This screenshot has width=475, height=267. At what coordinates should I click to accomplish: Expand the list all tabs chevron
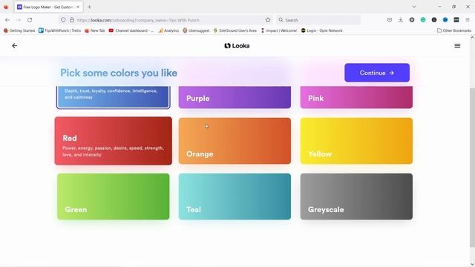click(x=414, y=7)
